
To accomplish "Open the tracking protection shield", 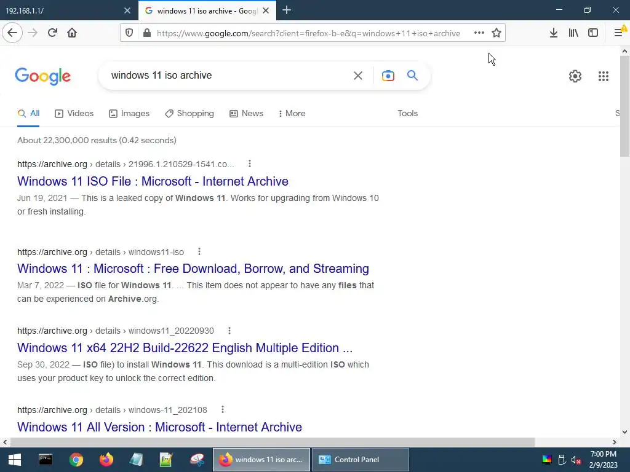I will point(129,33).
